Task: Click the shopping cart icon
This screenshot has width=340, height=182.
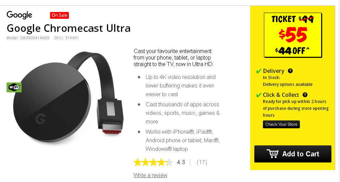Action: click(272, 154)
